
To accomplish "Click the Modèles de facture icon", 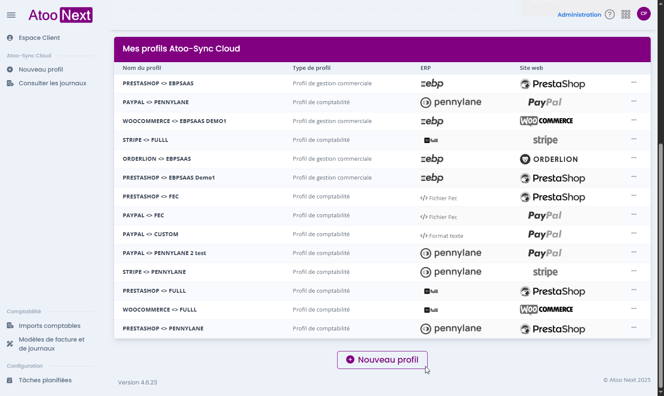I will (10, 344).
